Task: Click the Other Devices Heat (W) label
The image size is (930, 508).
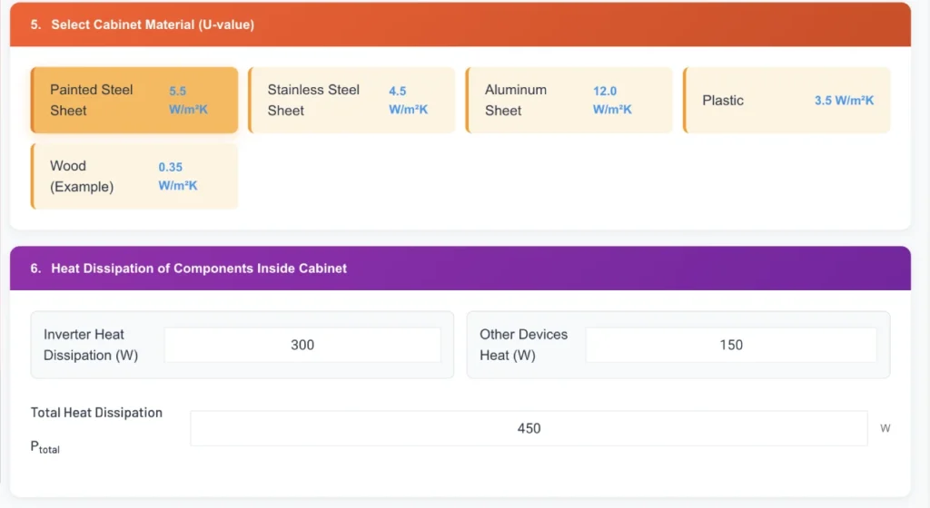Action: click(523, 345)
